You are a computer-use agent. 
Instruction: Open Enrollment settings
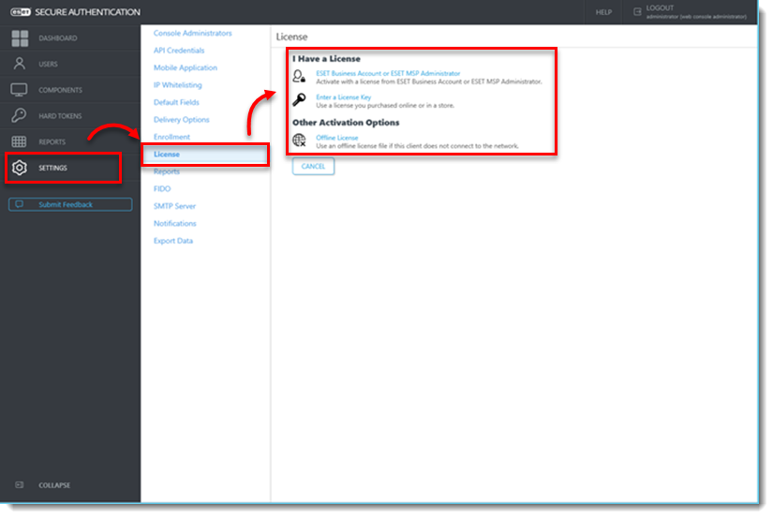point(171,137)
